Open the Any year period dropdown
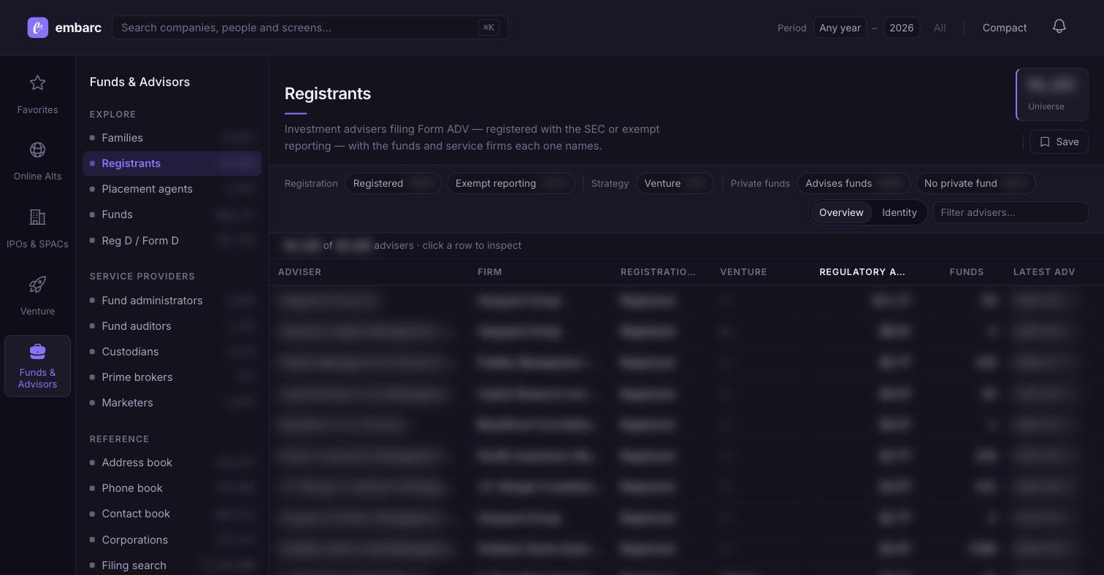Image resolution: width=1104 pixels, height=575 pixels. tap(840, 28)
